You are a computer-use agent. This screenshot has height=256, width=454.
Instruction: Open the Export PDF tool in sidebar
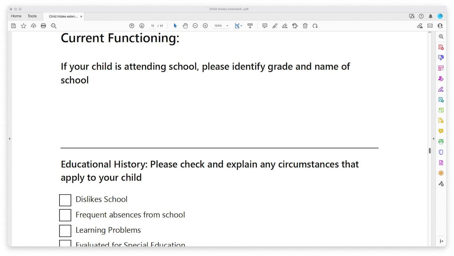coord(441,100)
